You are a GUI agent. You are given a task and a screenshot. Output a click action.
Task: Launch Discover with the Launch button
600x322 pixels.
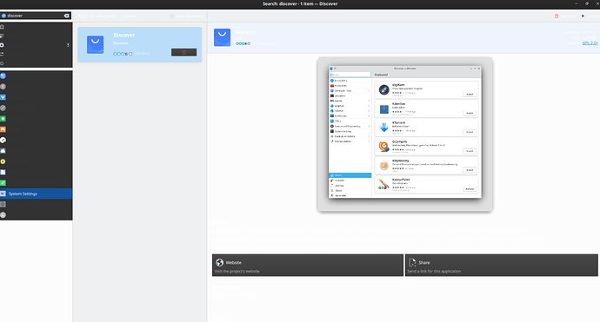pyautogui.click(x=590, y=16)
